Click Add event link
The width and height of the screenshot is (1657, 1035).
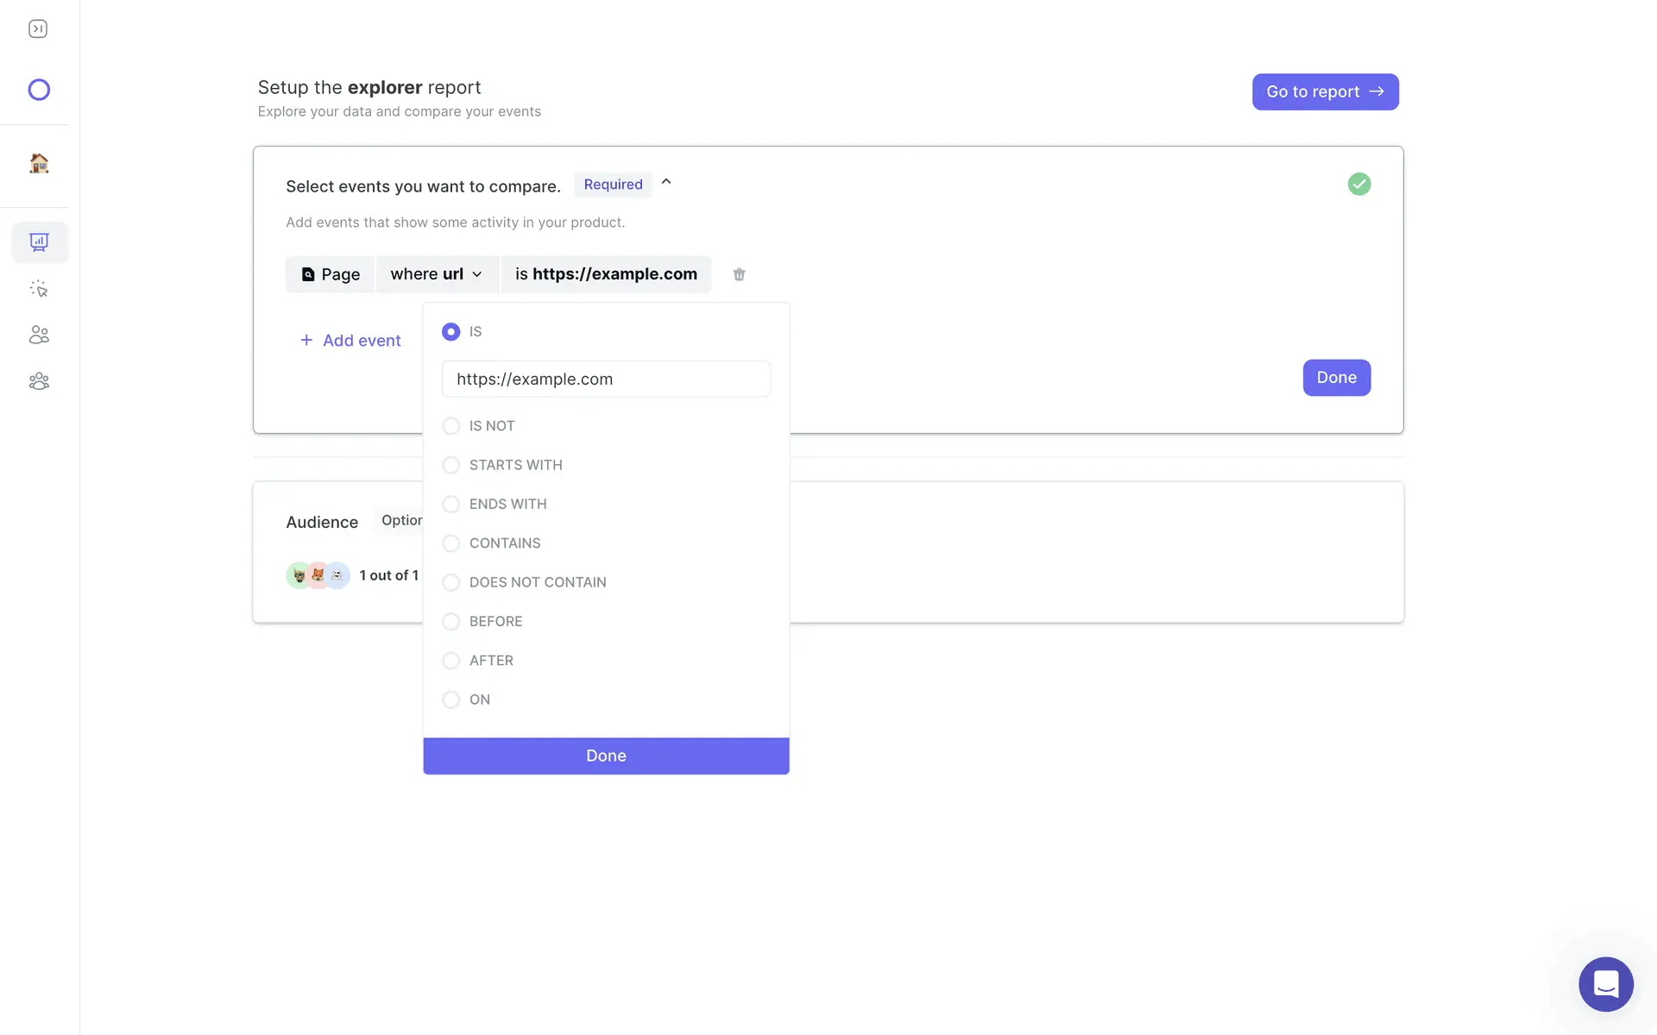(350, 341)
